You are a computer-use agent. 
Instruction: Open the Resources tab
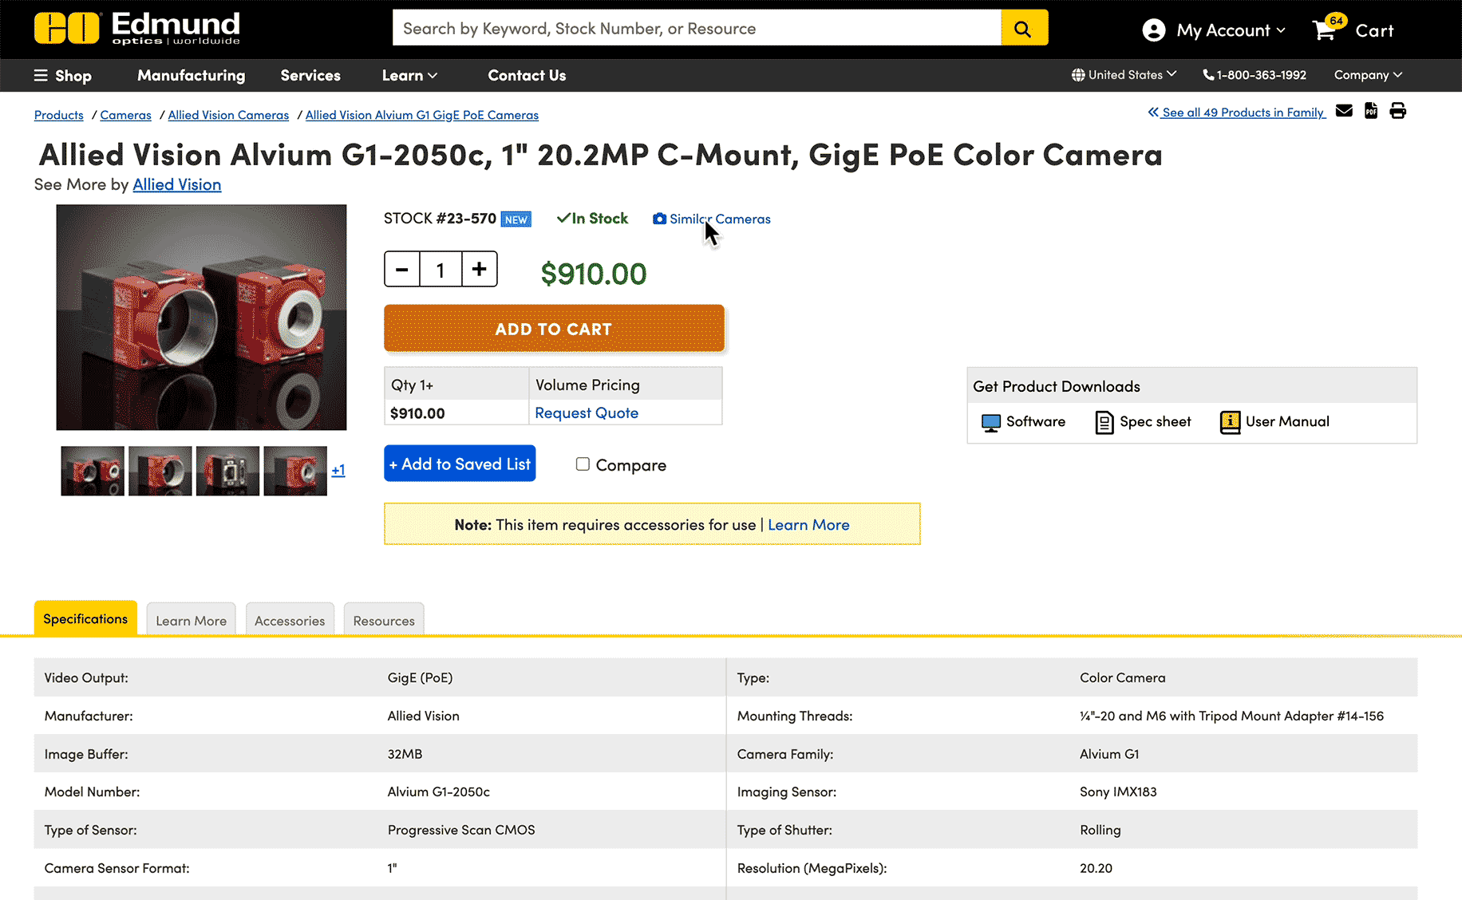[384, 620]
